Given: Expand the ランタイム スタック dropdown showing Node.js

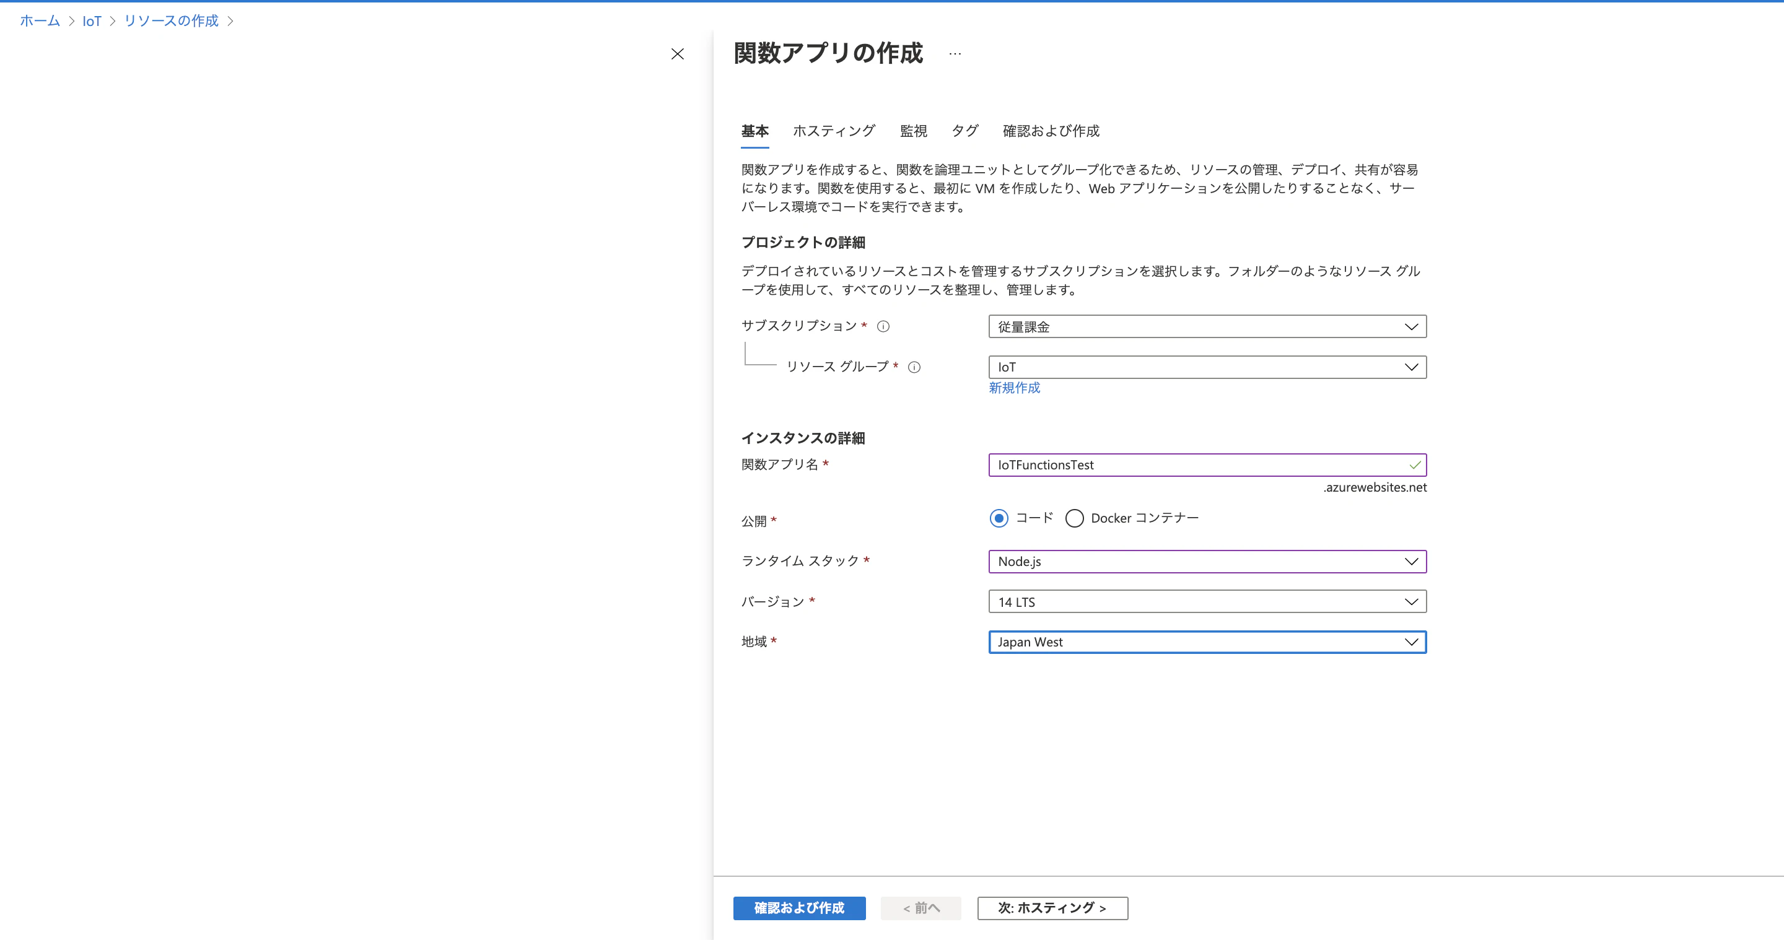Looking at the screenshot, I should coord(1207,562).
